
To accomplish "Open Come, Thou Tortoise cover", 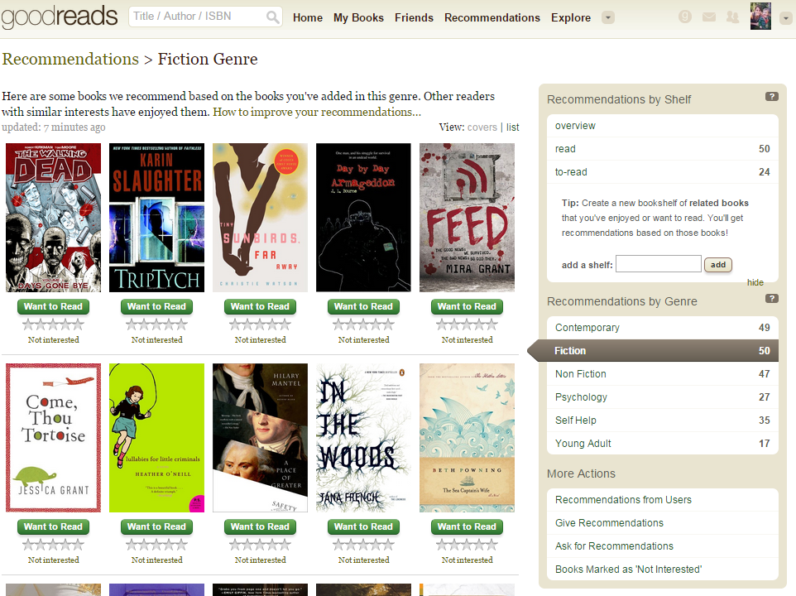I will (x=53, y=438).
